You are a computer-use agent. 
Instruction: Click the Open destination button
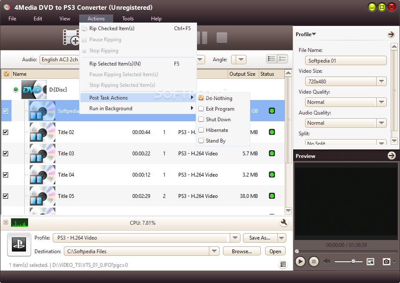click(275, 252)
